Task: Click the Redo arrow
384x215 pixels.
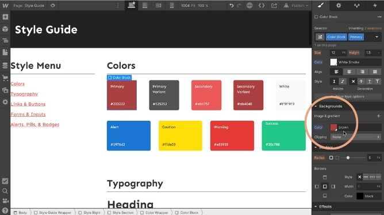Action: 239,5
